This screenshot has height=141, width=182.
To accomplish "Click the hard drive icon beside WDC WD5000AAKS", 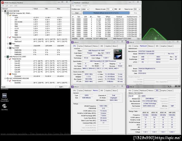I will click(8, 78).
